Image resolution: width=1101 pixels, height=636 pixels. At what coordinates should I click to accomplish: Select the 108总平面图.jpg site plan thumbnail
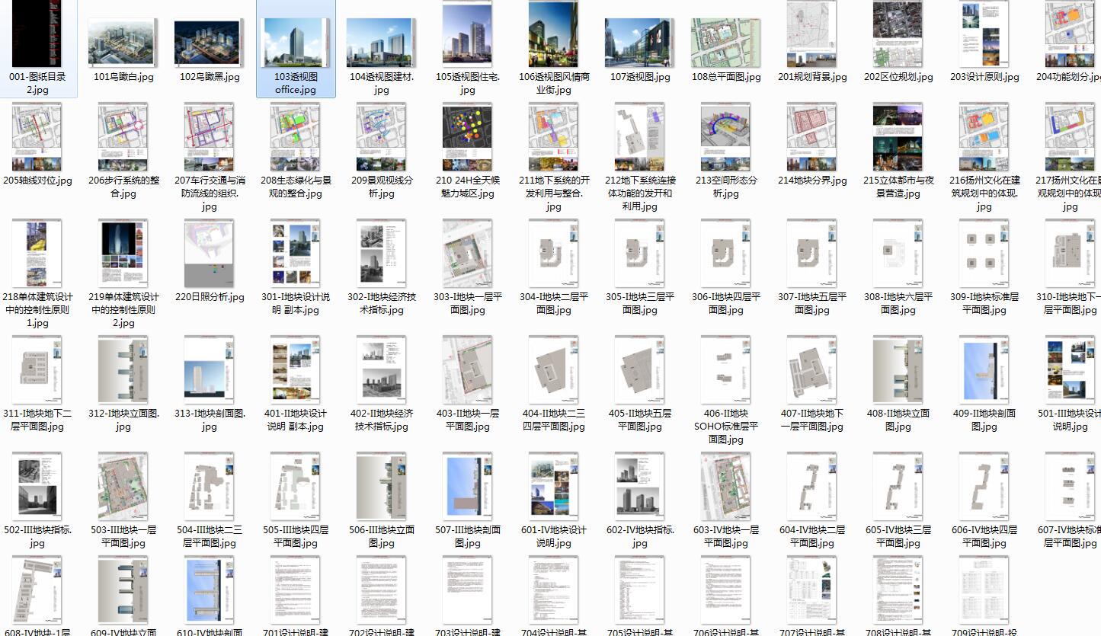[x=726, y=43]
